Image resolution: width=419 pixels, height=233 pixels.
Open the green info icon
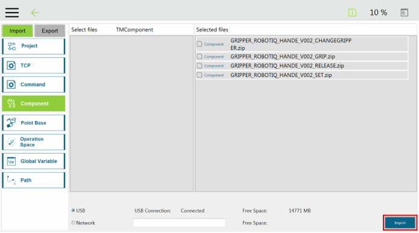[352, 13]
